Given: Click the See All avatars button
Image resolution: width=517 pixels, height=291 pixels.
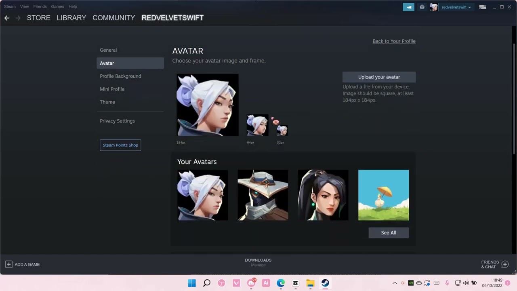Looking at the screenshot, I should tap(389, 233).
